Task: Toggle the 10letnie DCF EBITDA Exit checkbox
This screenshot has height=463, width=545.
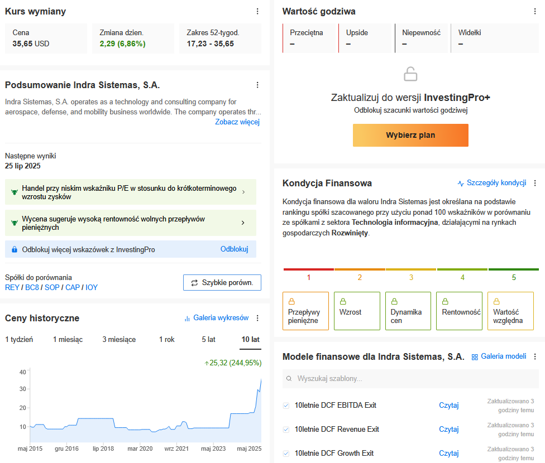Action: (x=286, y=406)
